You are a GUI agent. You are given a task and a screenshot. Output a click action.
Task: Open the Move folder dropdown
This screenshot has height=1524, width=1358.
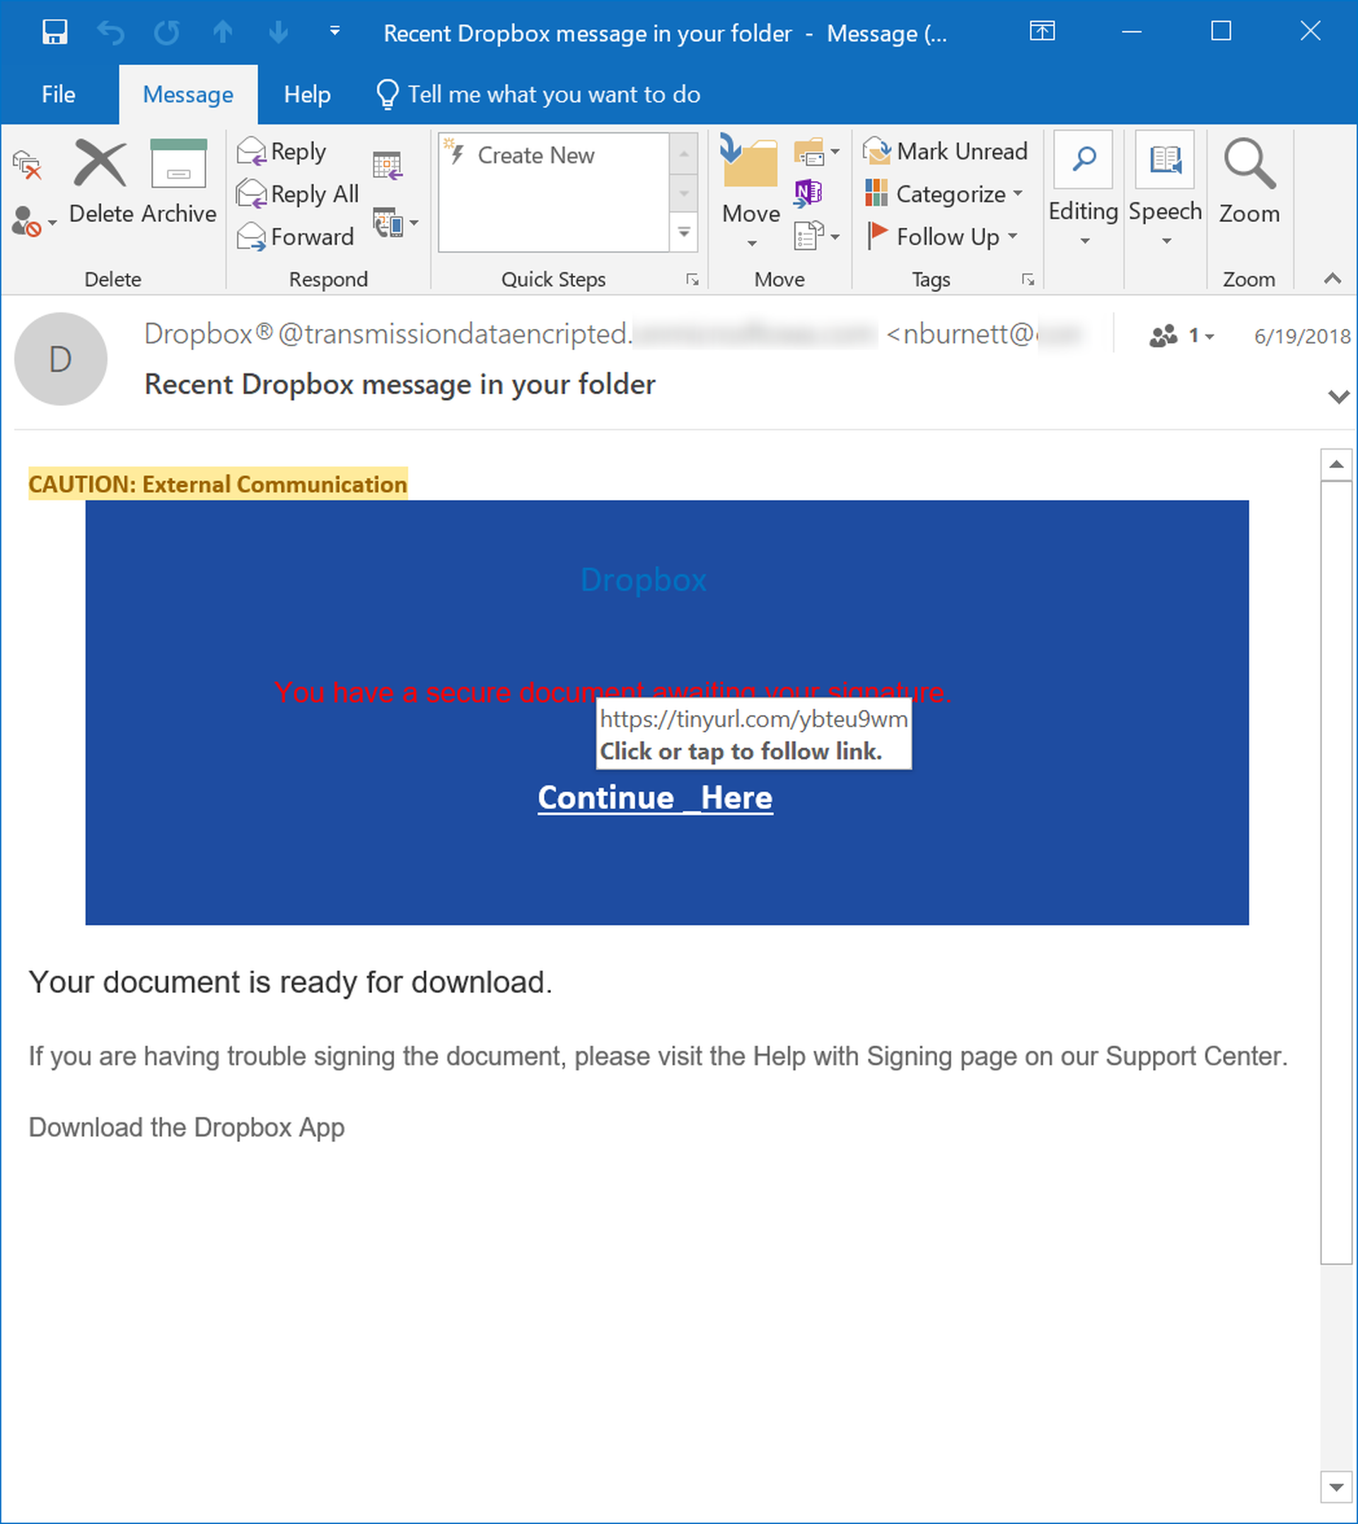[x=750, y=192]
